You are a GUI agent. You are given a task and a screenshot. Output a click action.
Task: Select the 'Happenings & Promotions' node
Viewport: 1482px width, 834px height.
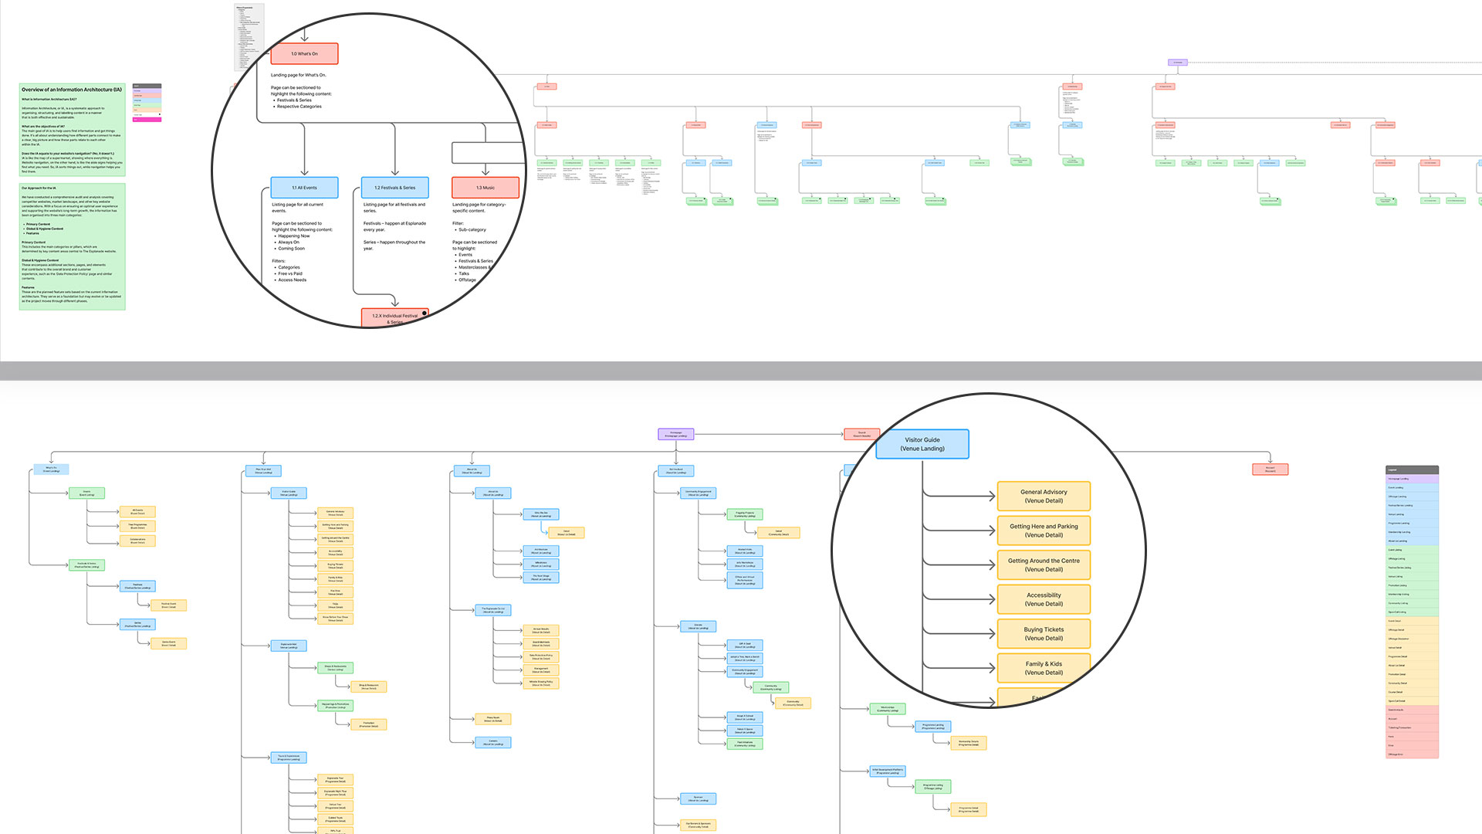tap(335, 705)
